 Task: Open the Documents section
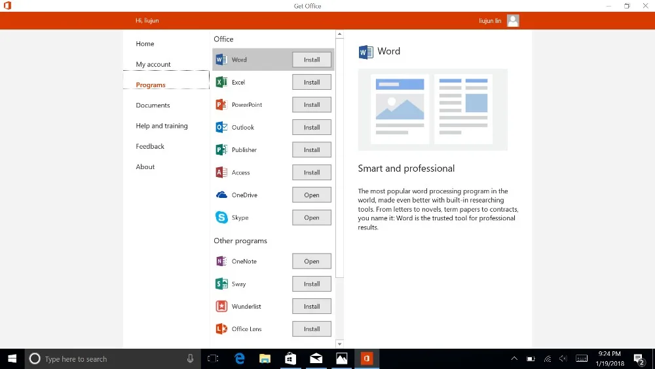point(153,105)
